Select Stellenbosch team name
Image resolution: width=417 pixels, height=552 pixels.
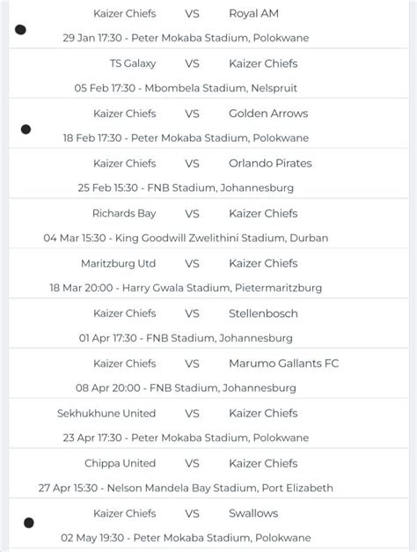pyautogui.click(x=263, y=313)
